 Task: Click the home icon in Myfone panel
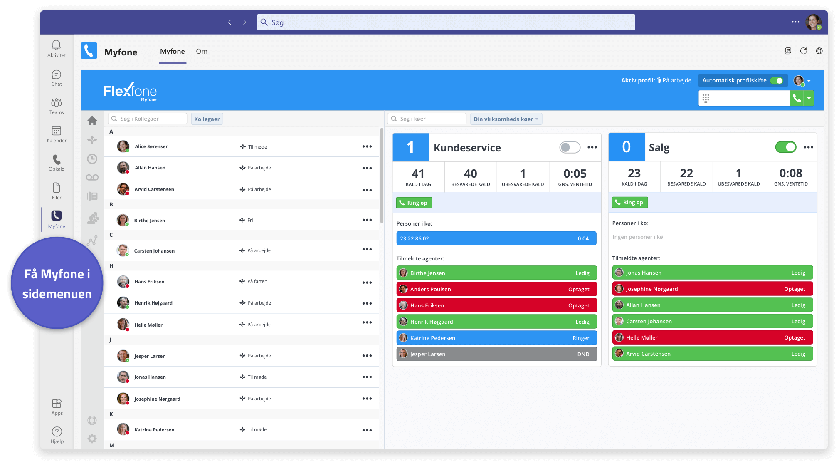(x=92, y=121)
